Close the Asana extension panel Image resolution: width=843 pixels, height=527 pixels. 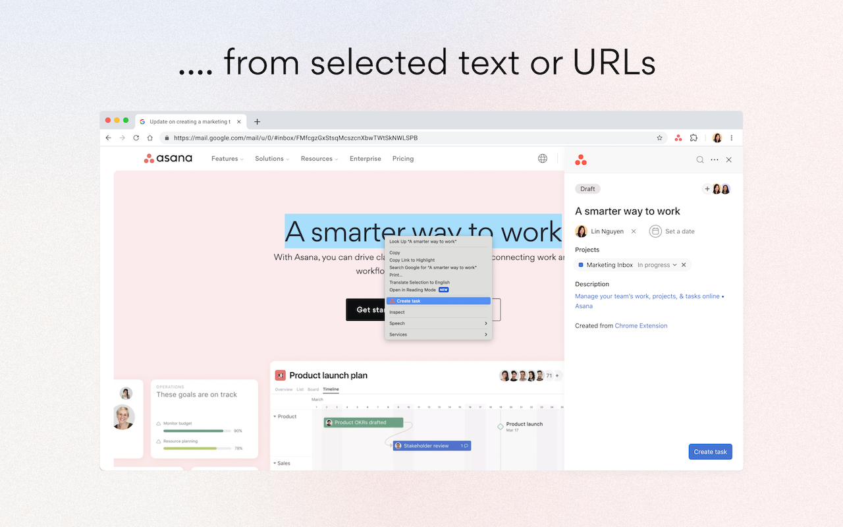(x=729, y=159)
